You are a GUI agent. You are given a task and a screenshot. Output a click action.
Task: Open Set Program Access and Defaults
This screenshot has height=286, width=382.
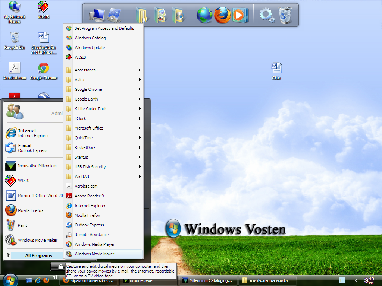pos(103,28)
